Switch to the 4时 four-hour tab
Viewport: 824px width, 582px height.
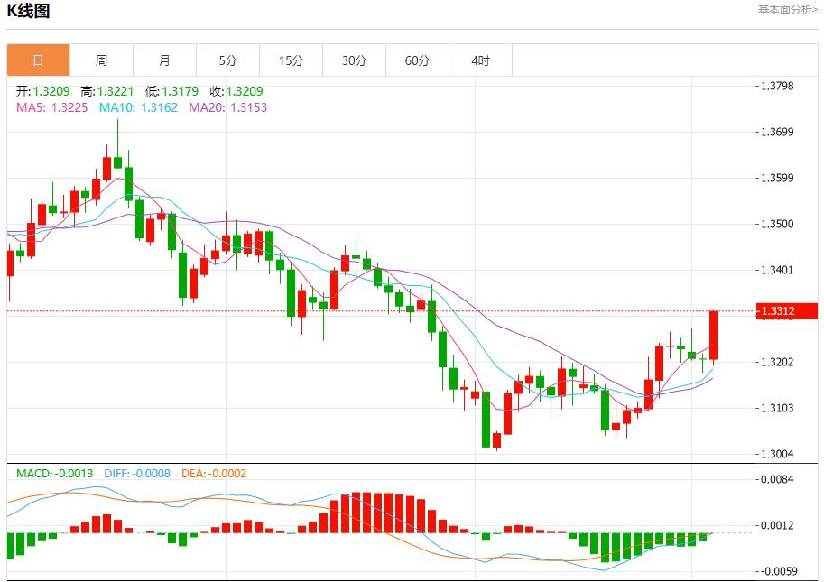point(480,60)
